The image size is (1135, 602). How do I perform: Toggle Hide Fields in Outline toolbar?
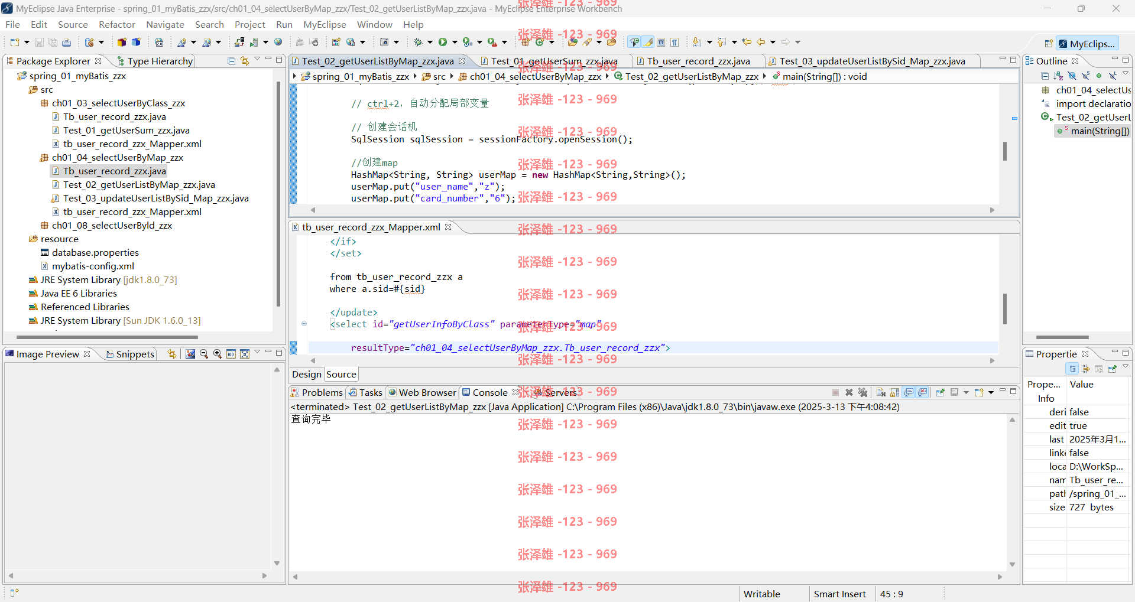pos(1072,76)
